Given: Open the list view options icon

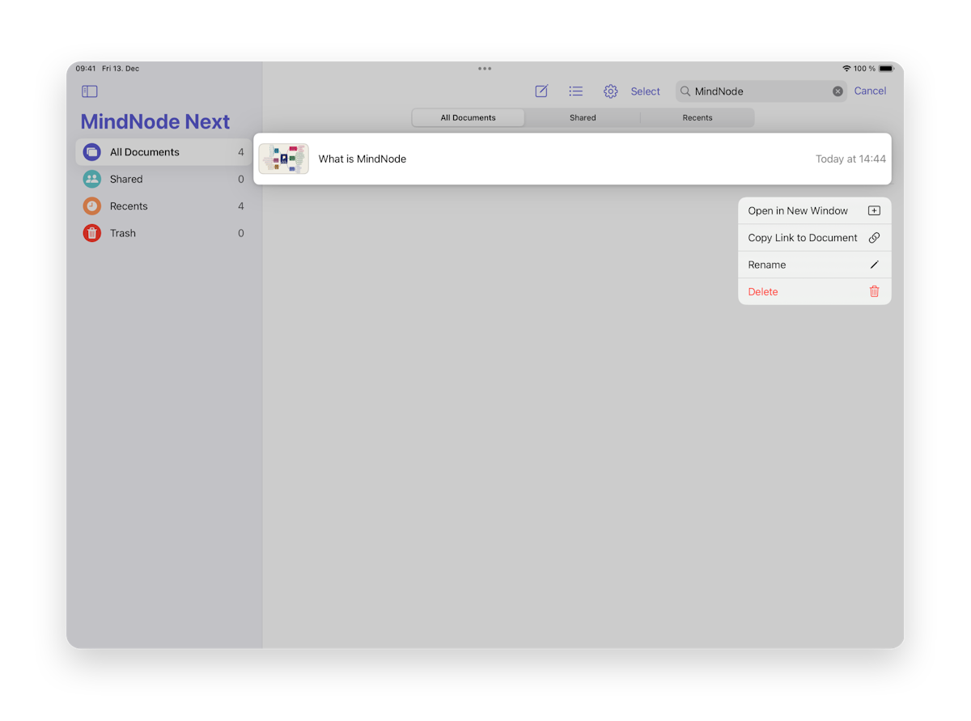Looking at the screenshot, I should tap(576, 91).
